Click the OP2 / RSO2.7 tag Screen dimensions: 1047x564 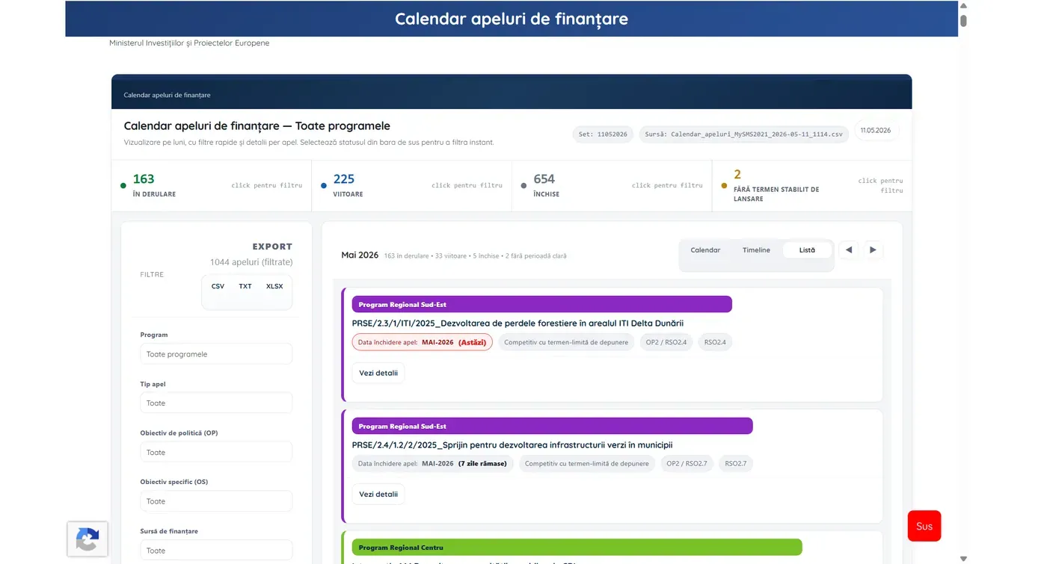tap(687, 463)
